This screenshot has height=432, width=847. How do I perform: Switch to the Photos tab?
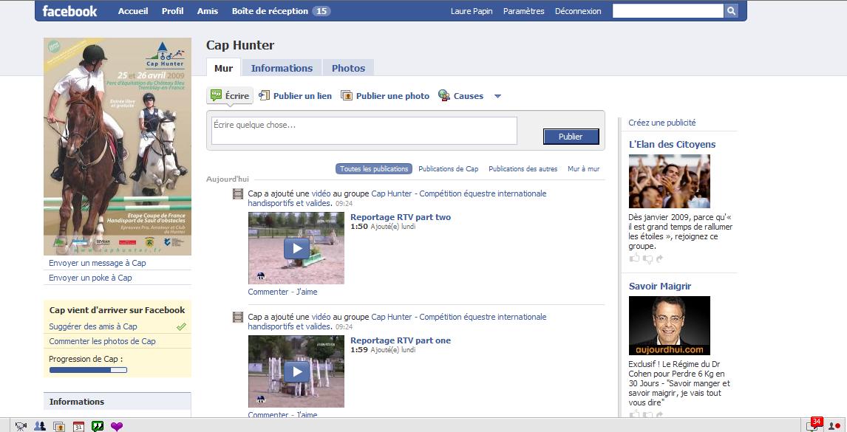[x=348, y=68]
